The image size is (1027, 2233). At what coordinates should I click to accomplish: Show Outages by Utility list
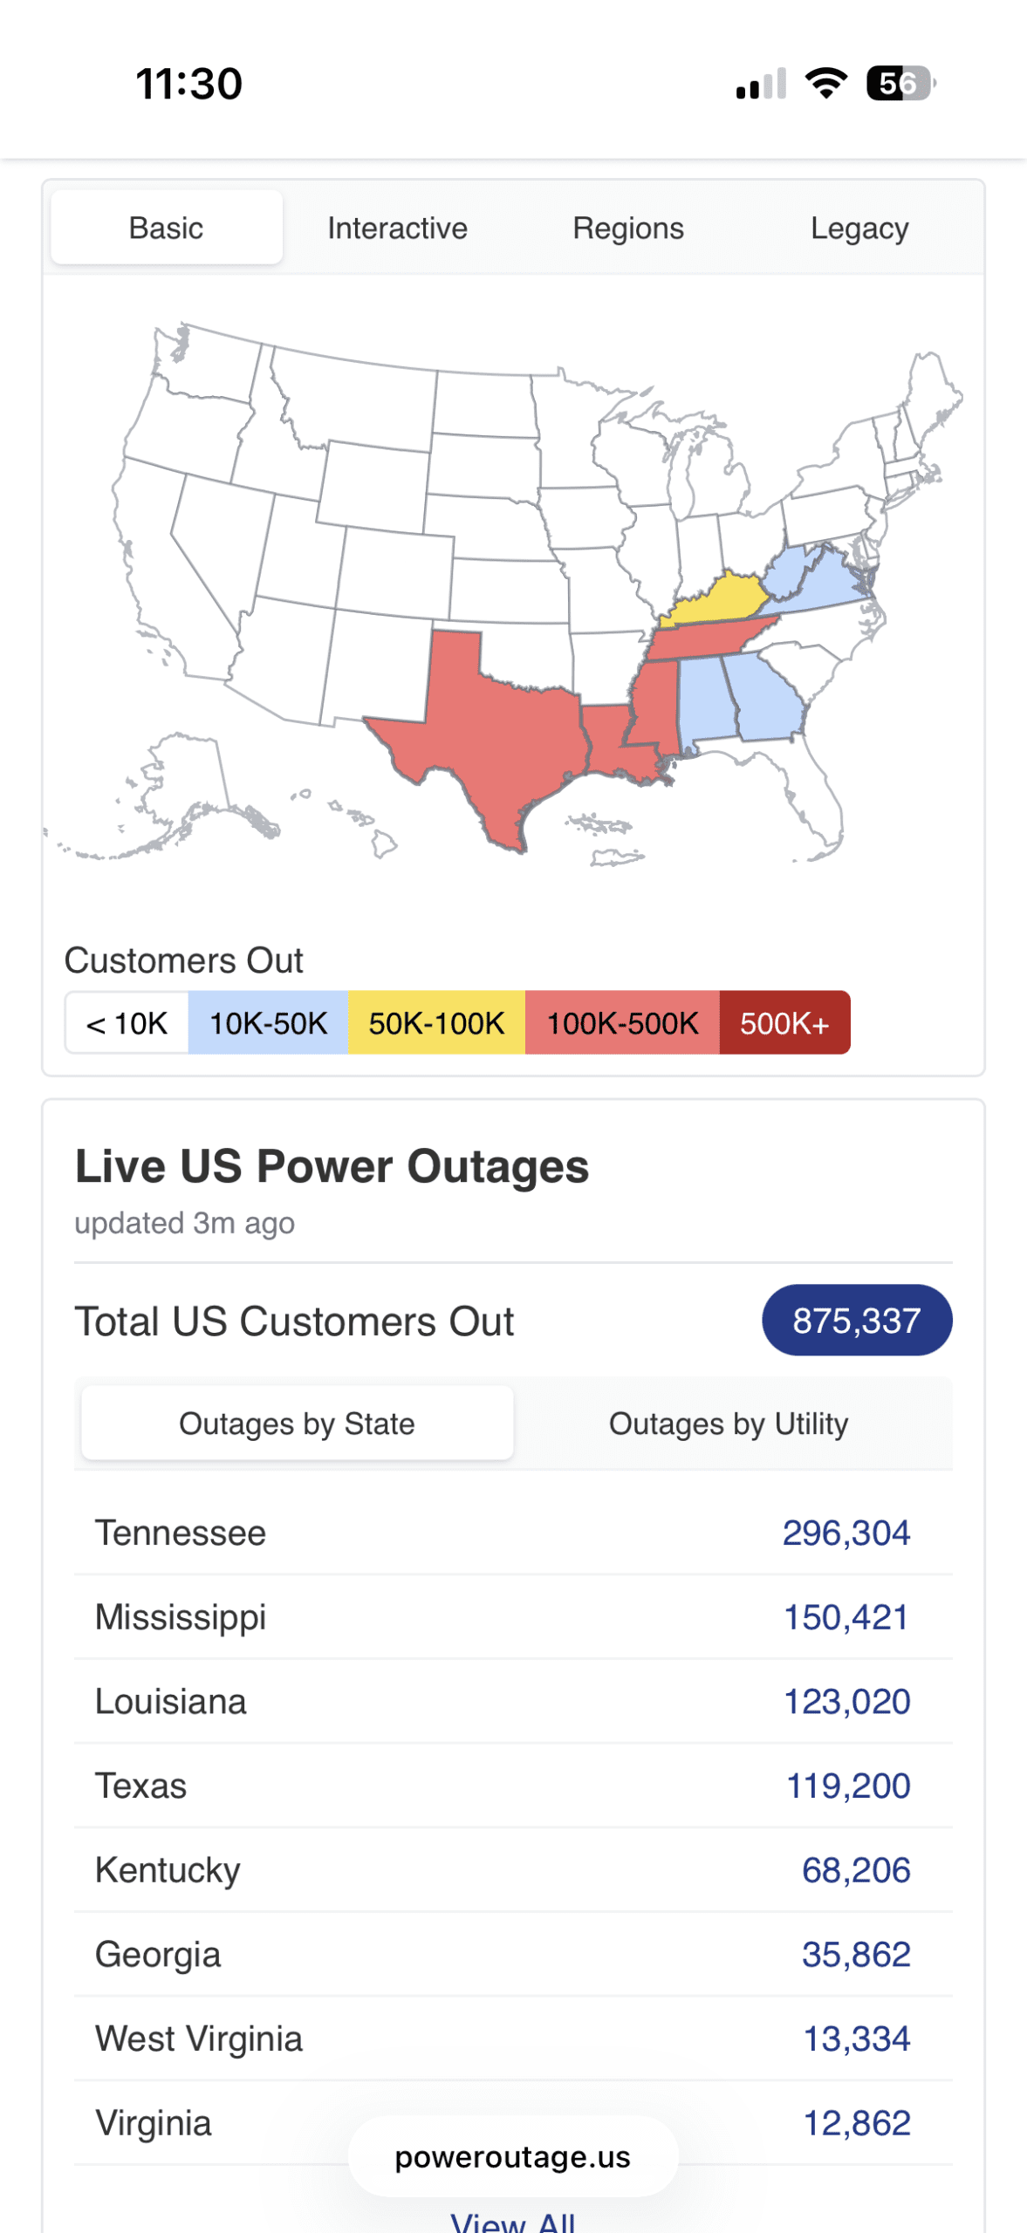(x=728, y=1424)
